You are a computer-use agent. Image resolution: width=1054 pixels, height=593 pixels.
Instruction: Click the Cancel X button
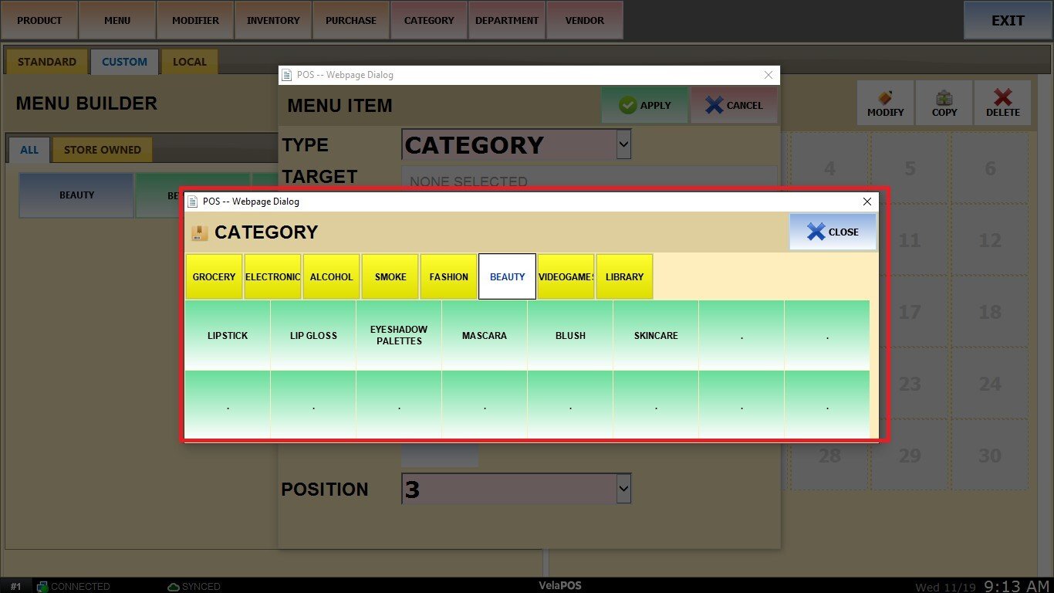tap(734, 105)
